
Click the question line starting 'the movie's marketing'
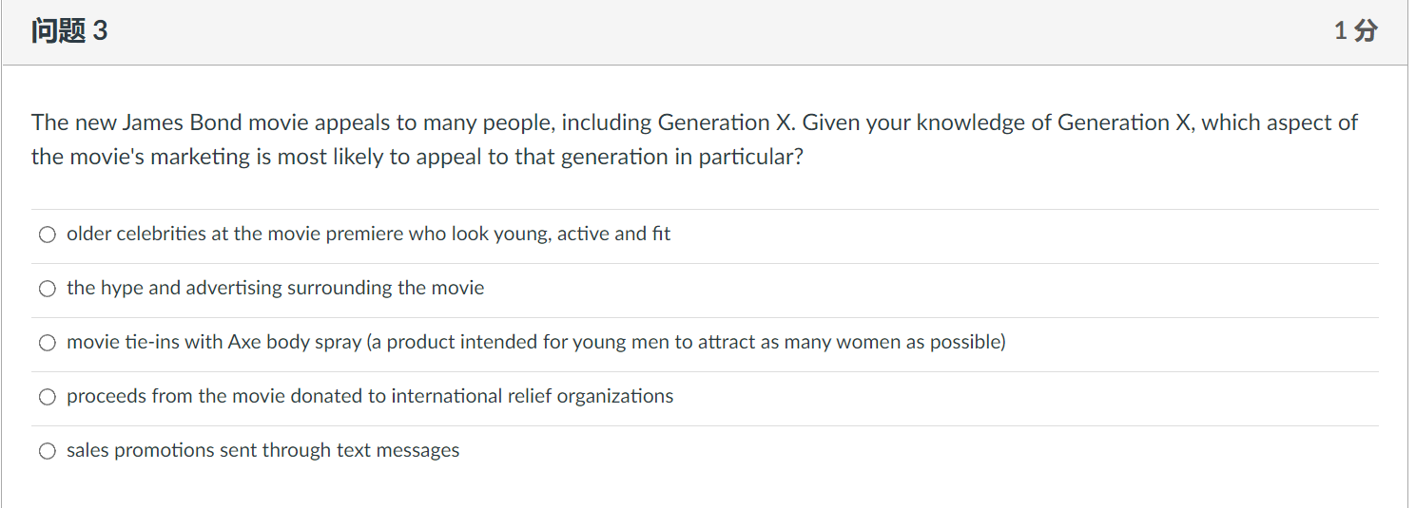click(x=417, y=157)
